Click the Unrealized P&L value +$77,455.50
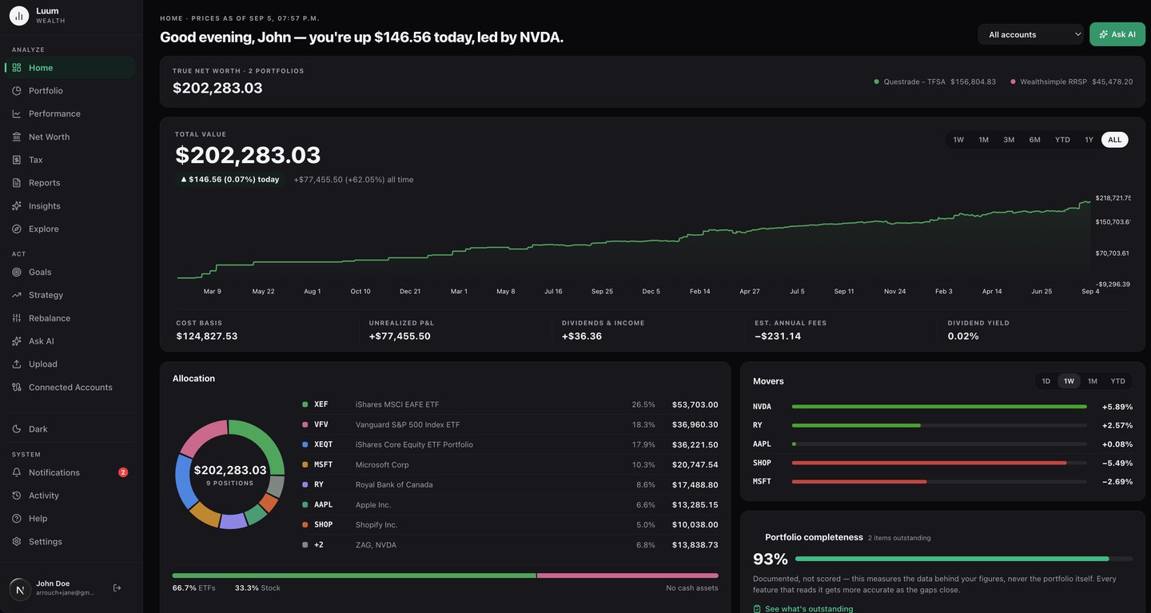 tap(400, 336)
